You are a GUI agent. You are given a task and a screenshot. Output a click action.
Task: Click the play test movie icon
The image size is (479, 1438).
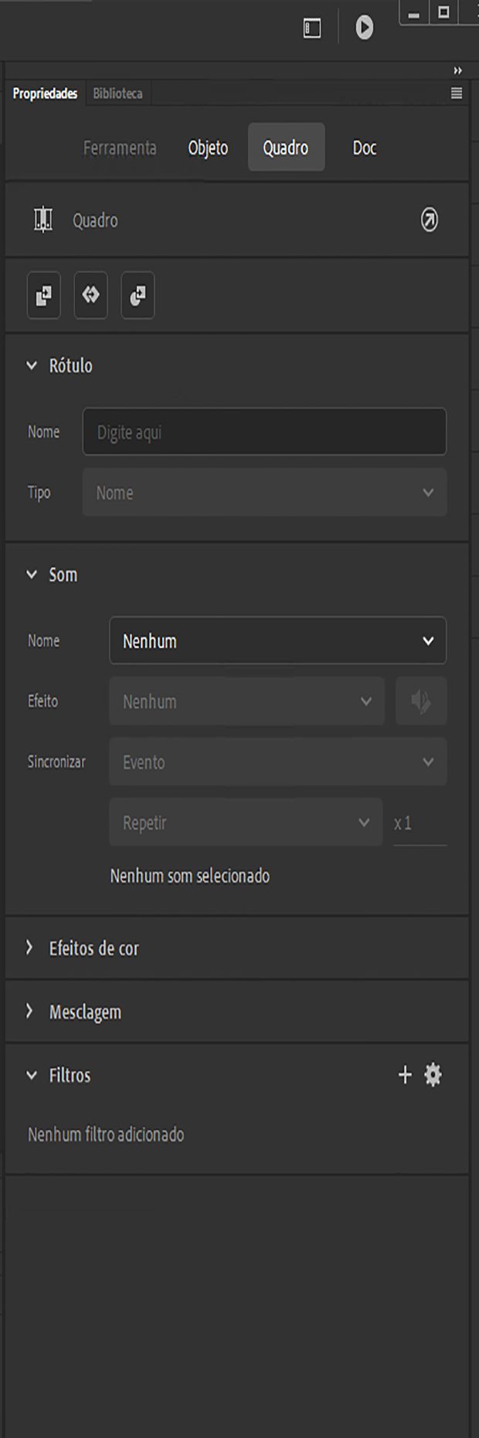(x=364, y=29)
